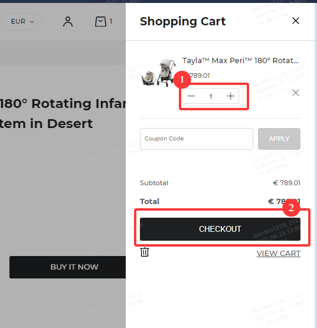Open the Tayla Max Peri product title
This screenshot has width=317, height=328.
coord(240,61)
